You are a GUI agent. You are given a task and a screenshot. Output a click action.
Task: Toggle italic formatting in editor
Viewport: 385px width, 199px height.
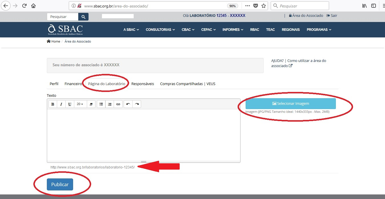point(61,104)
